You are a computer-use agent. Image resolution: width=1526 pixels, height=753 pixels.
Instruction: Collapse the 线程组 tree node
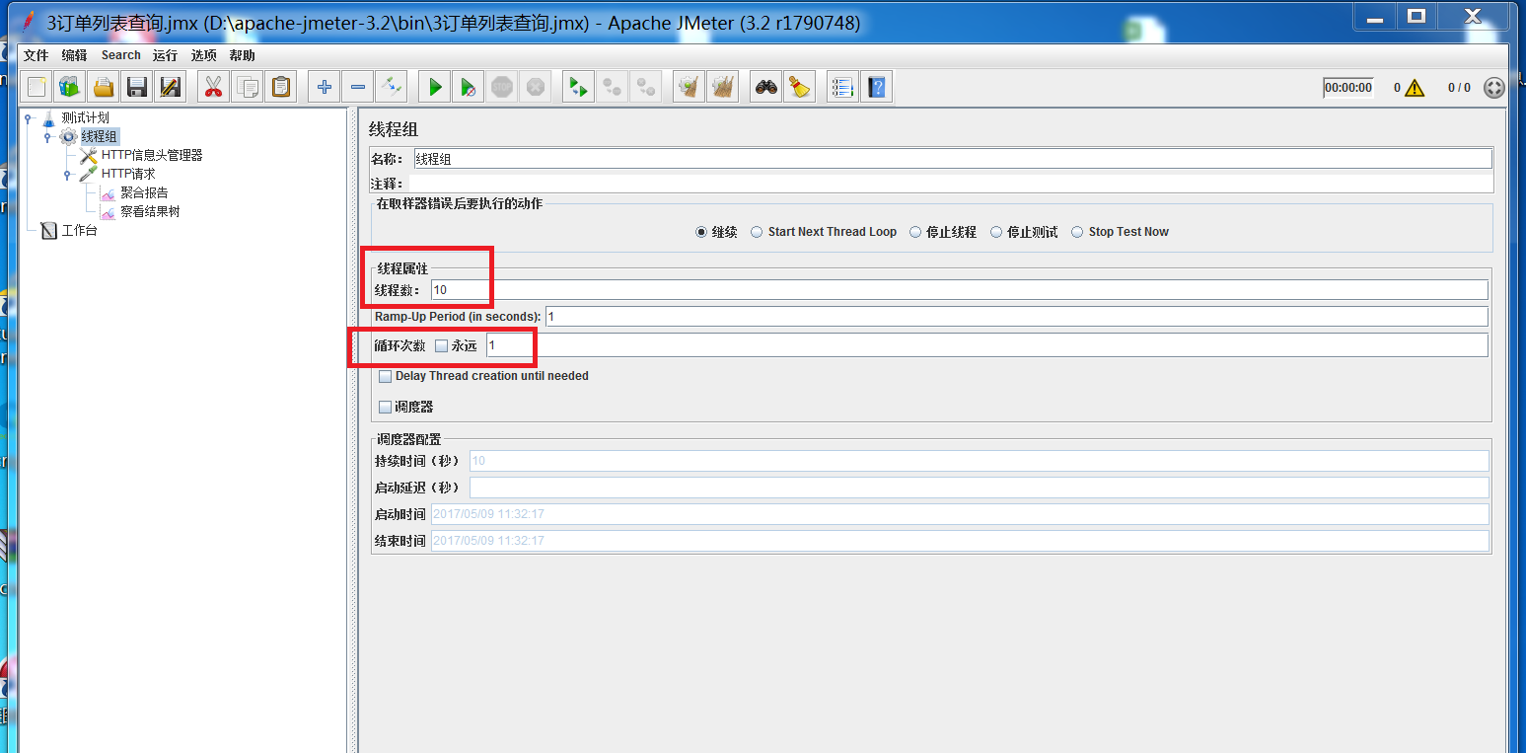tap(47, 137)
